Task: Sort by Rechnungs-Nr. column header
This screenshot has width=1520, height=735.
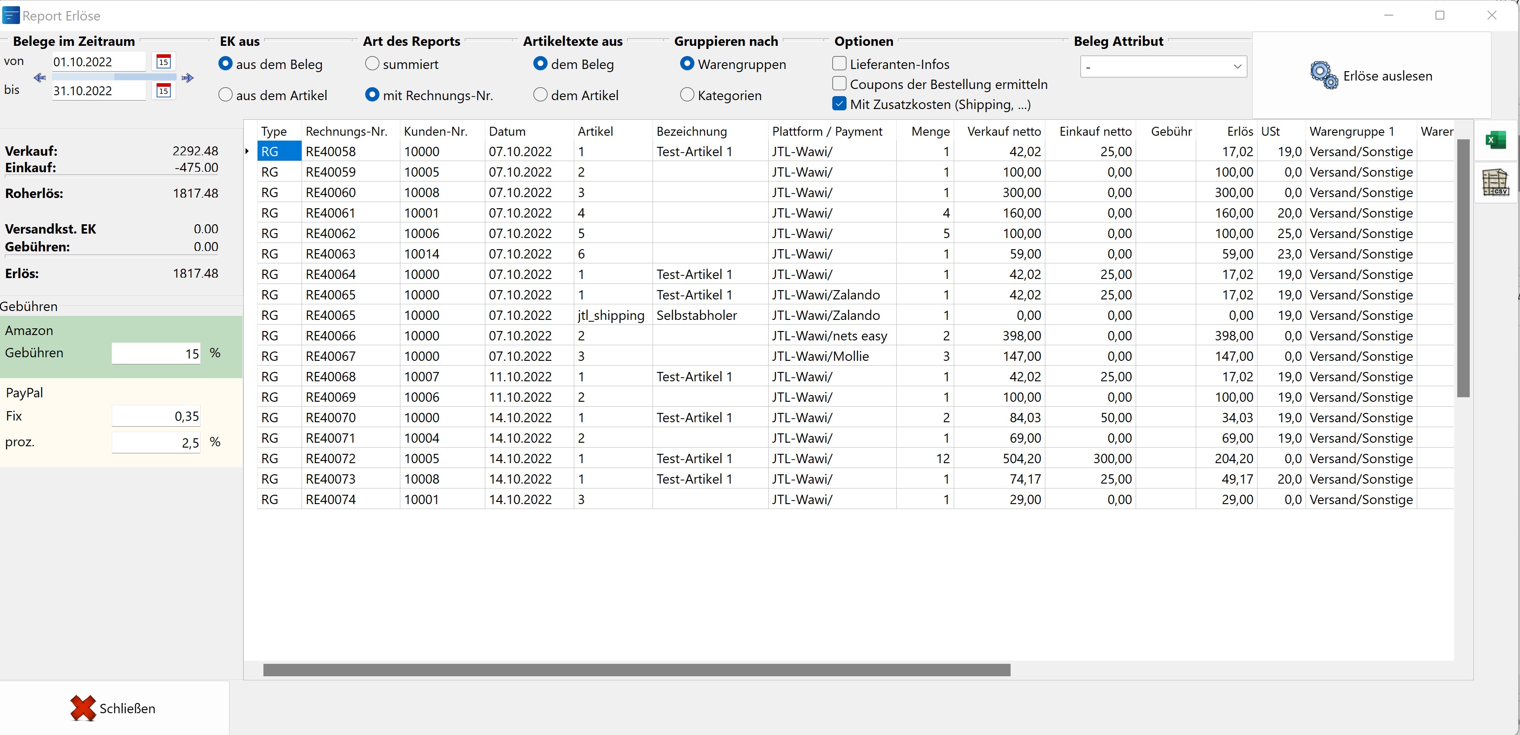Action: pyautogui.click(x=351, y=131)
